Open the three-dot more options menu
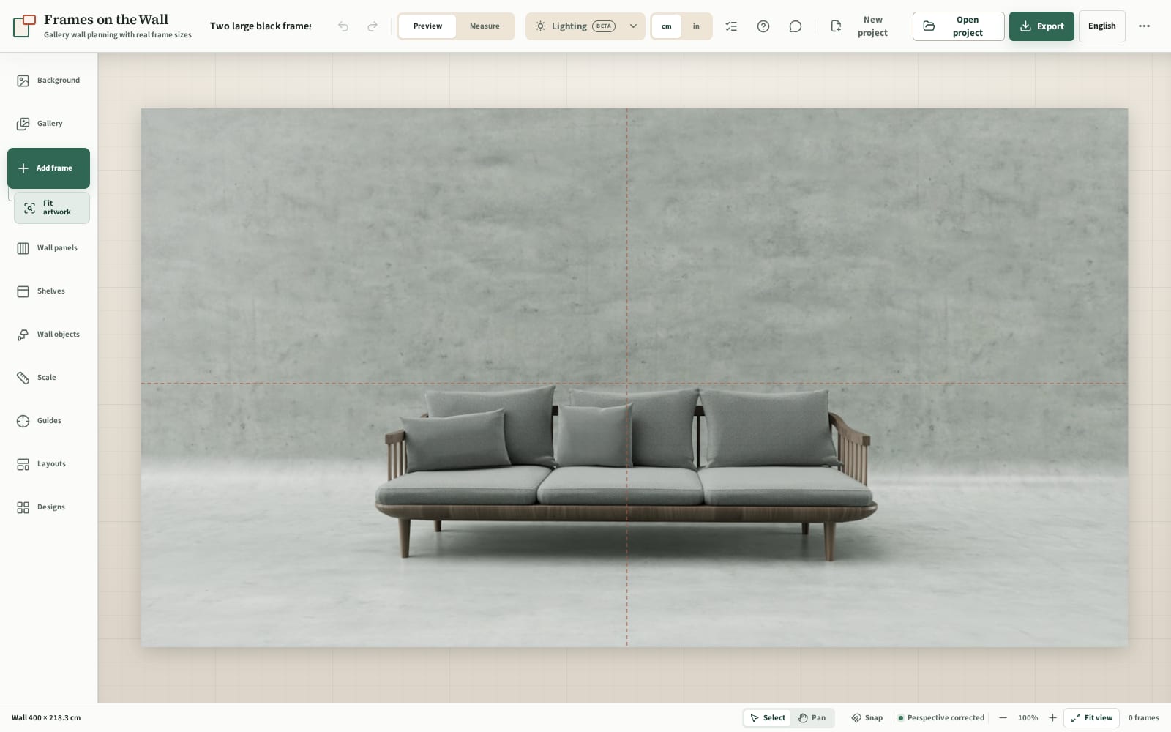 coord(1144,26)
